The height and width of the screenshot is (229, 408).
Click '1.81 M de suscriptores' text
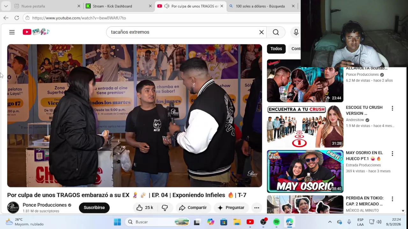click(x=41, y=211)
